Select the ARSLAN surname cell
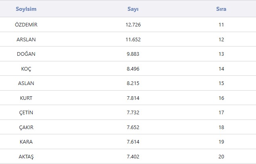256x164 pixels. 26,40
